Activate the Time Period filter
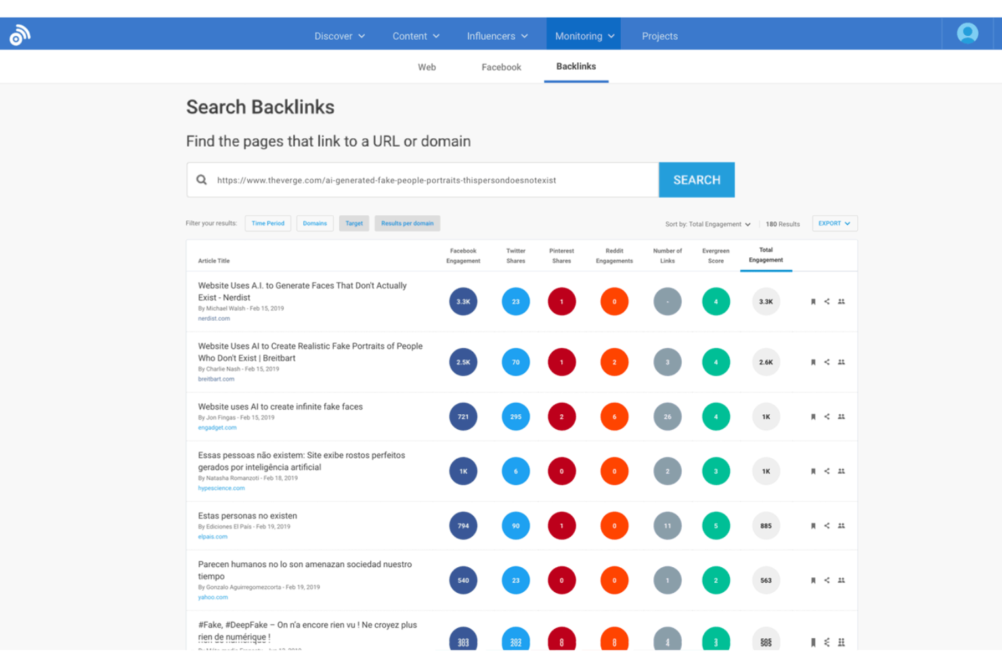 [267, 223]
